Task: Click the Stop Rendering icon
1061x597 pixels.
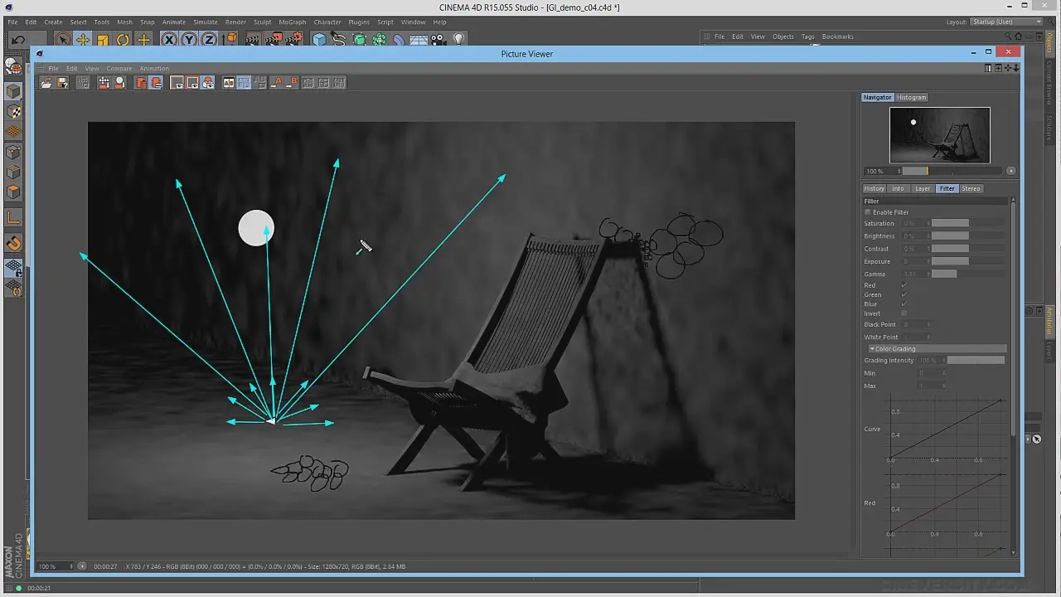Action: tap(83, 83)
